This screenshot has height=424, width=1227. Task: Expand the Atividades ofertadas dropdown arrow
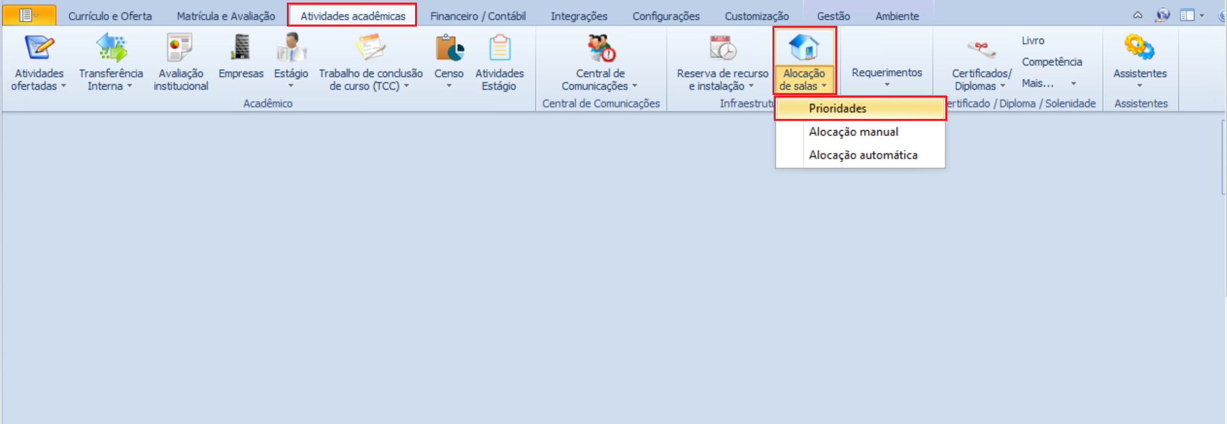click(63, 86)
